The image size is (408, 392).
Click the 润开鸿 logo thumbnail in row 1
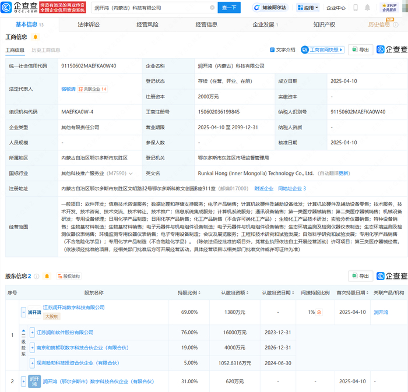34,312
